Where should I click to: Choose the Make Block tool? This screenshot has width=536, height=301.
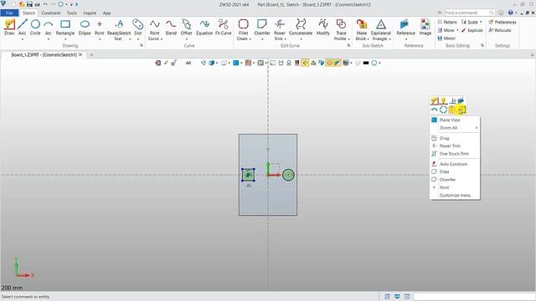tap(361, 30)
